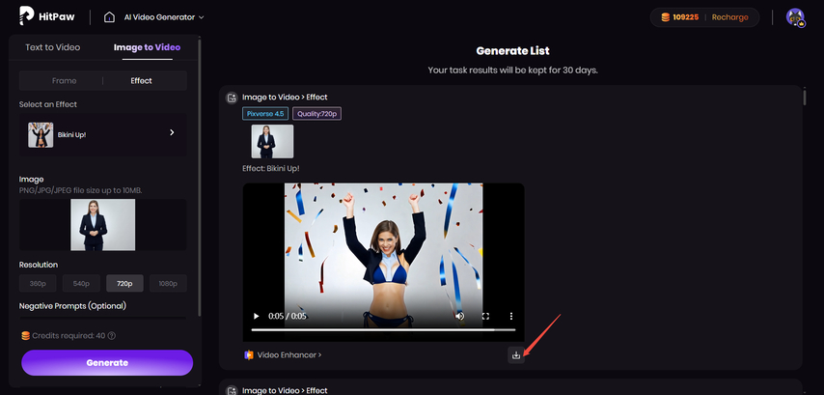Click the video progress bar
824x395 pixels.
point(383,329)
